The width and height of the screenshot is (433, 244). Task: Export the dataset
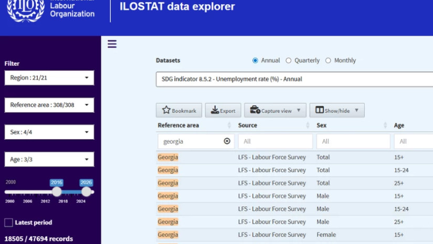(223, 110)
